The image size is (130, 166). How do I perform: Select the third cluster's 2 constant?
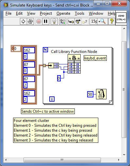coord(25,85)
